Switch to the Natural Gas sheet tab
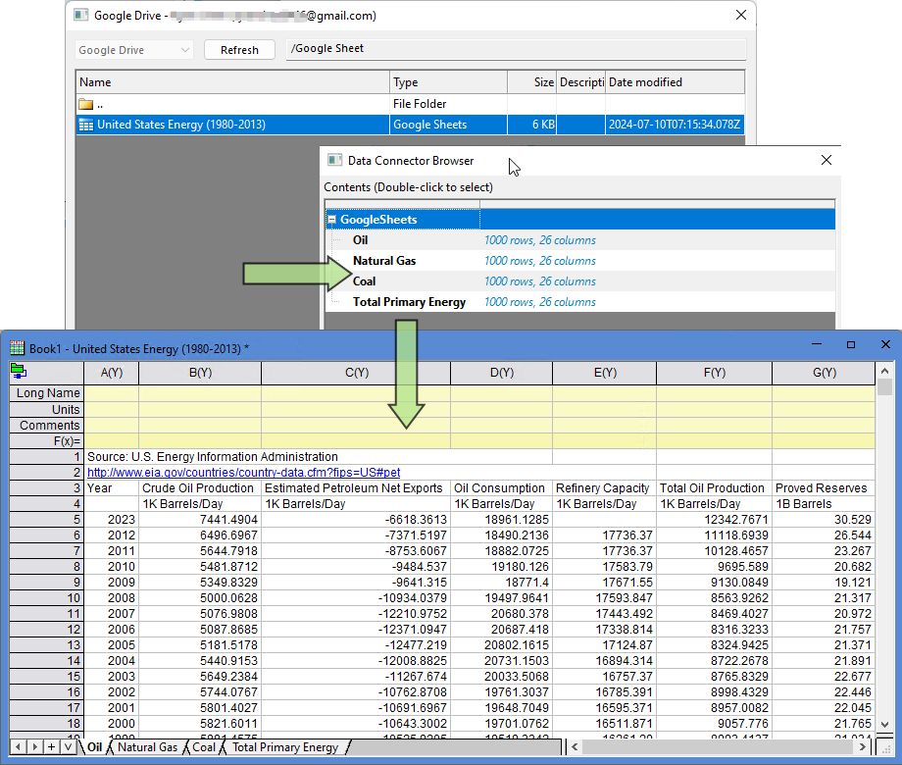The width and height of the screenshot is (902, 765). click(x=147, y=747)
